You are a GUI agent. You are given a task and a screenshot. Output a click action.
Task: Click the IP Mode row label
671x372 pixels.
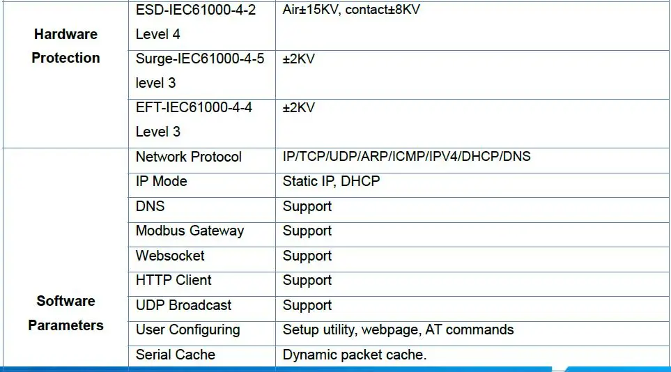point(162,182)
